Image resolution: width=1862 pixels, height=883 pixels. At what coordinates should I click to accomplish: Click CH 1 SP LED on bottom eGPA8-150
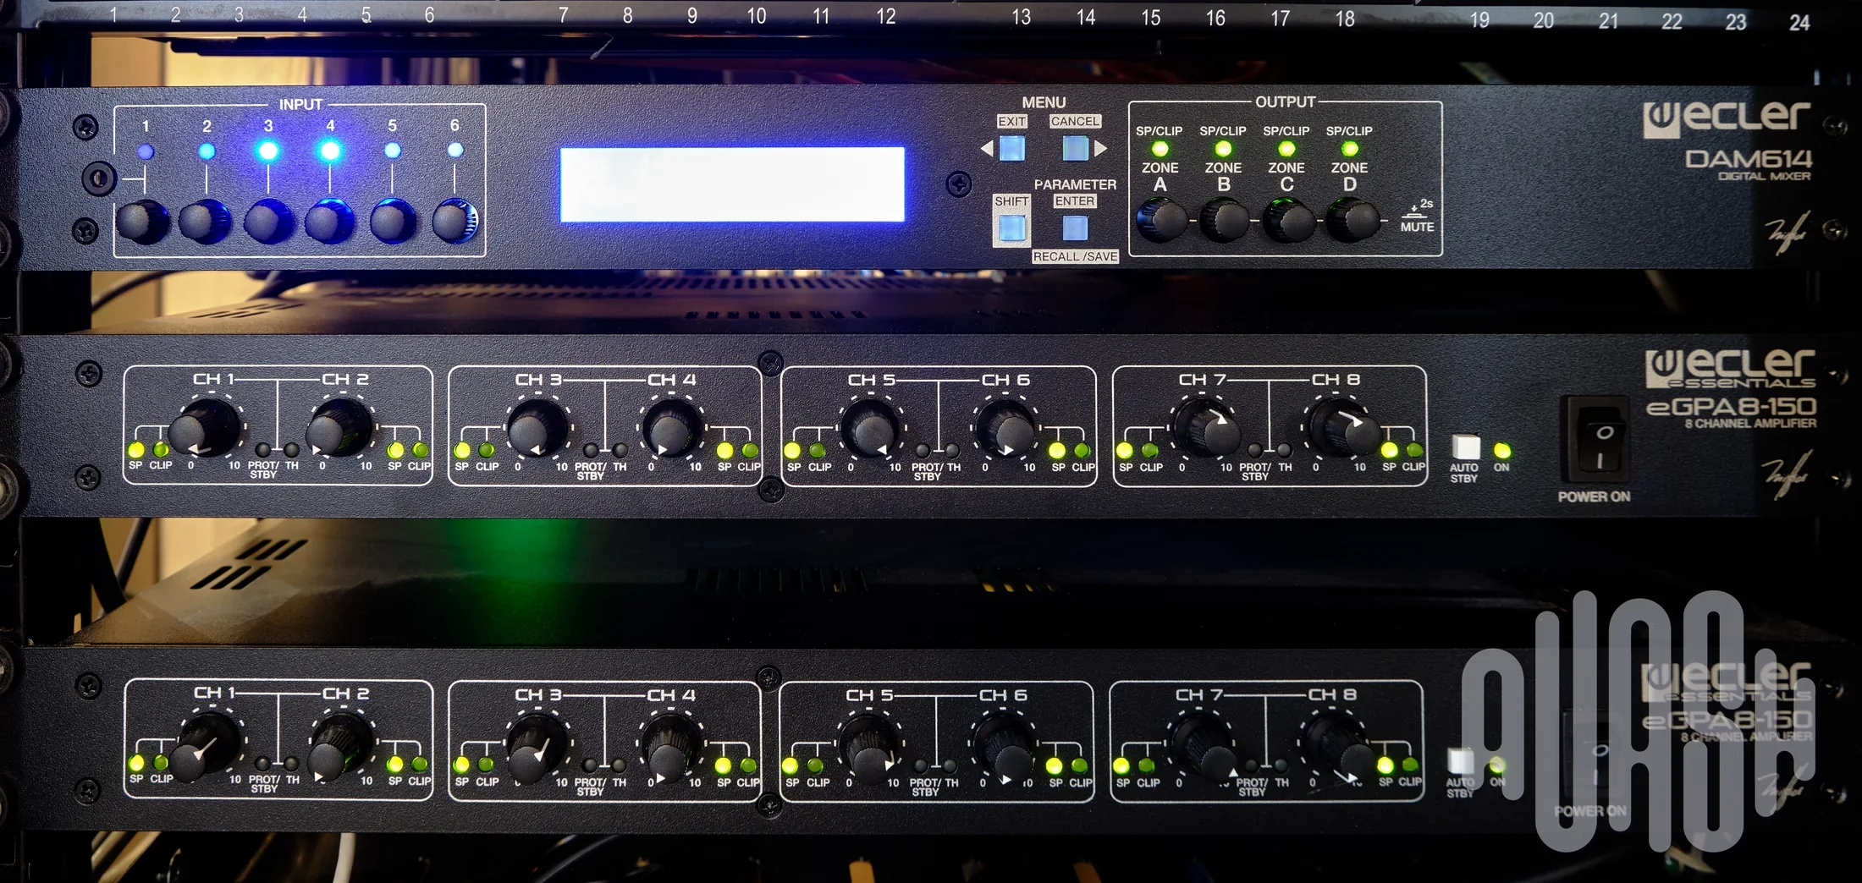pyautogui.click(x=136, y=764)
